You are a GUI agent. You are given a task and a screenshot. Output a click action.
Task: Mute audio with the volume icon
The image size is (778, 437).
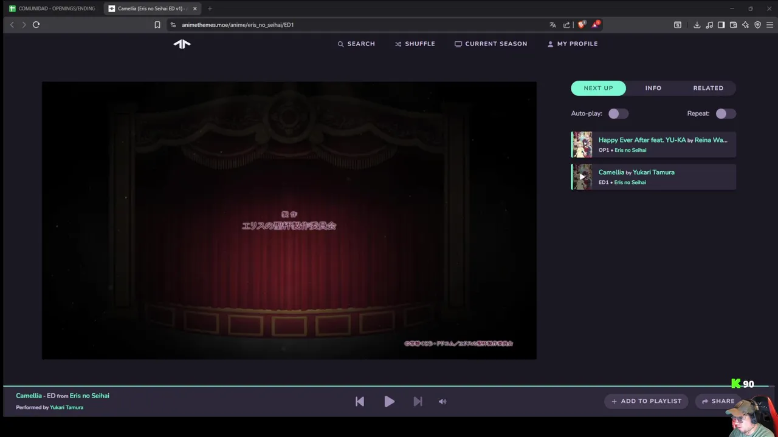442,401
